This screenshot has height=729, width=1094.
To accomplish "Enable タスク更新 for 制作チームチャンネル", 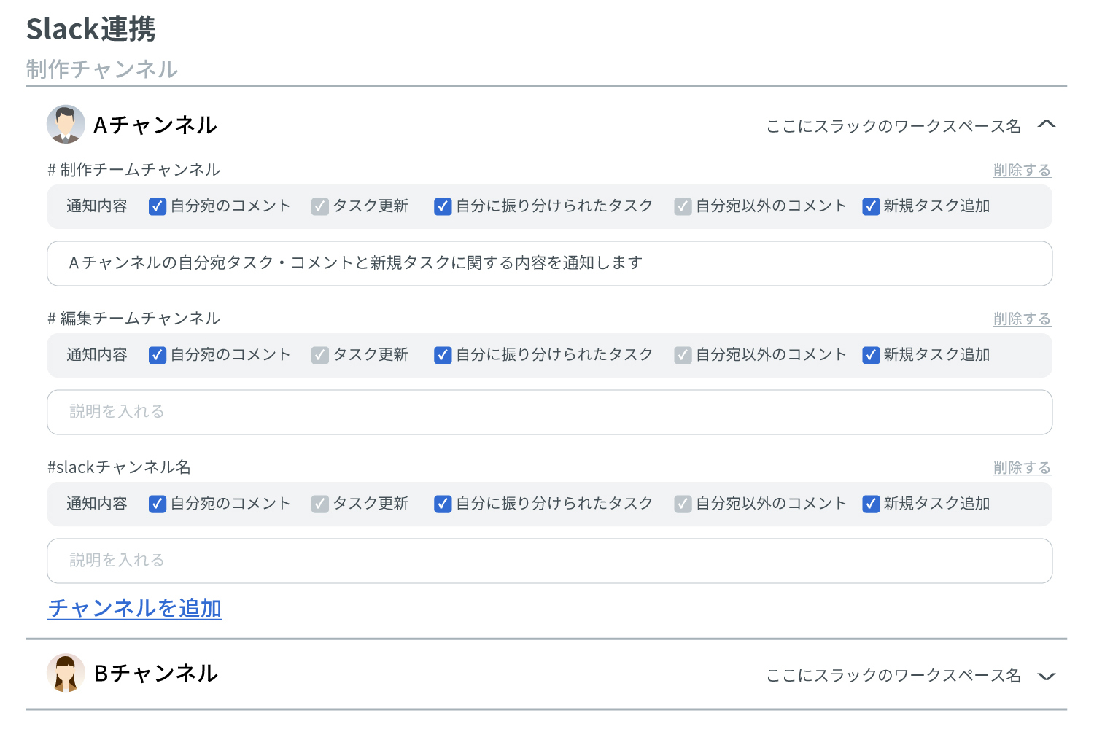I will [x=320, y=206].
